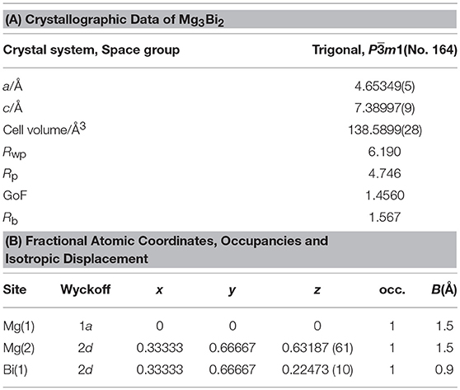Click the Fractional Atomic Coordinates section header

click(167, 250)
